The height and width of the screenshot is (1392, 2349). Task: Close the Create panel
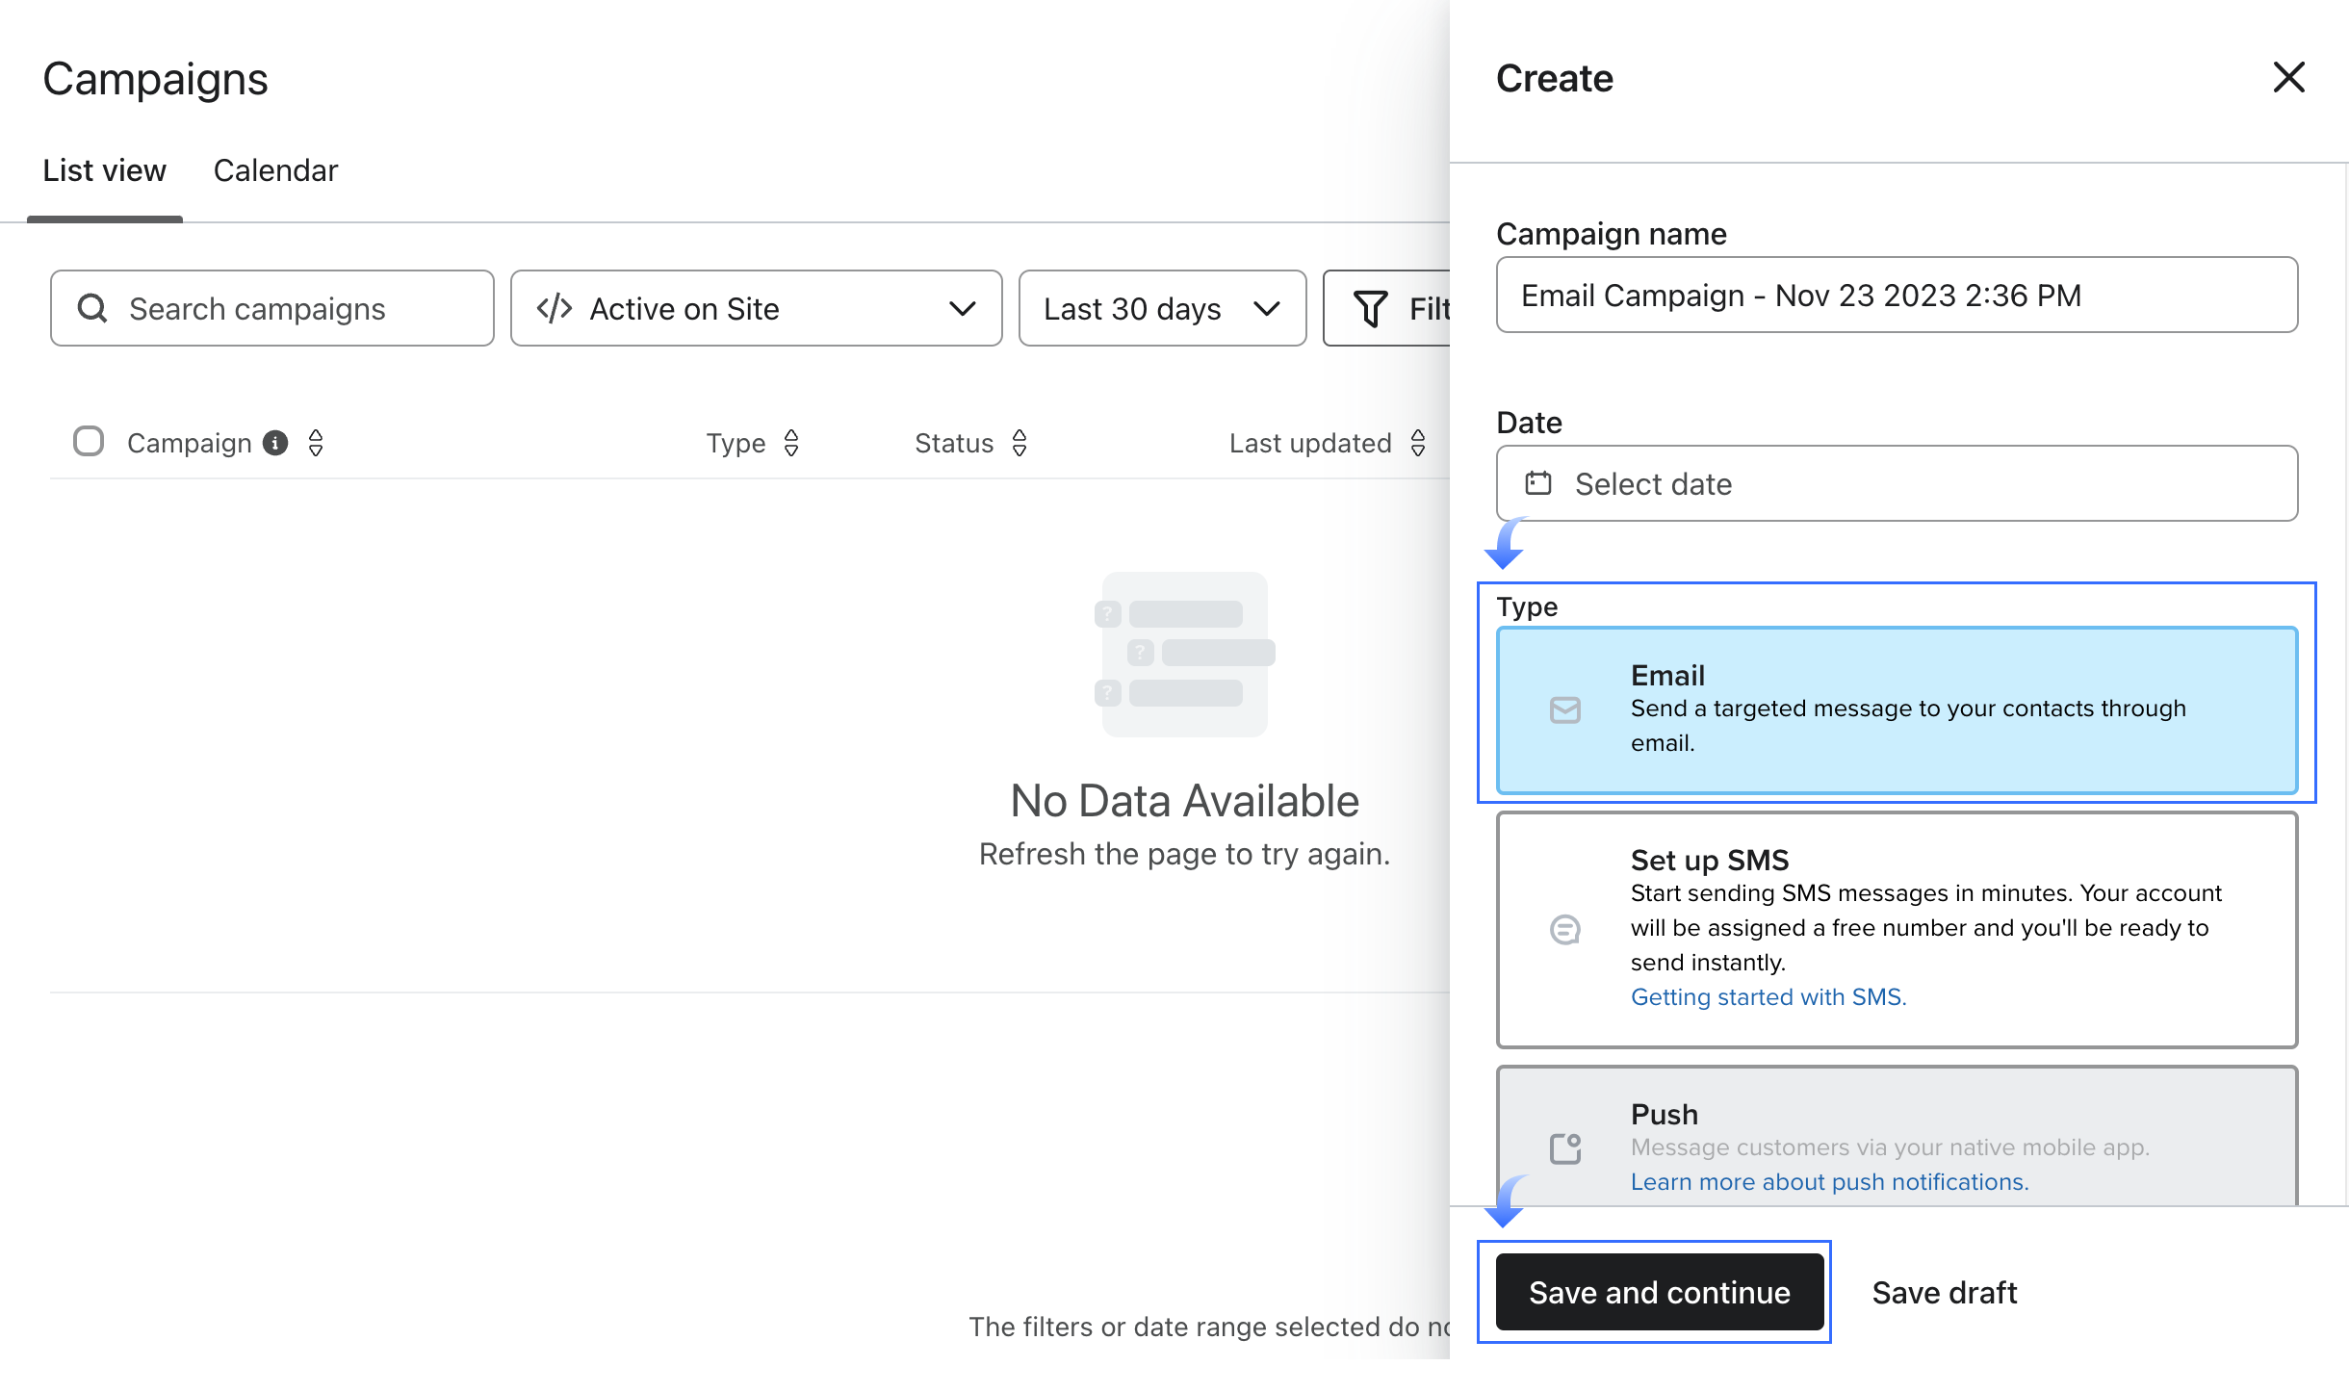[2288, 77]
